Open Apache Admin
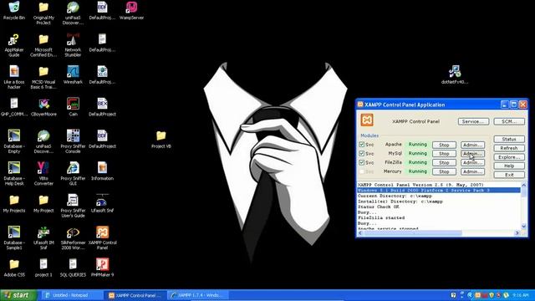The image size is (535, 301). (x=472, y=145)
